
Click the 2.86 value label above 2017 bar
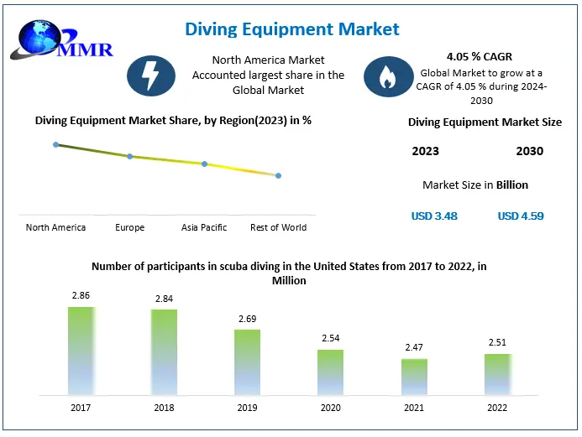[x=81, y=296]
